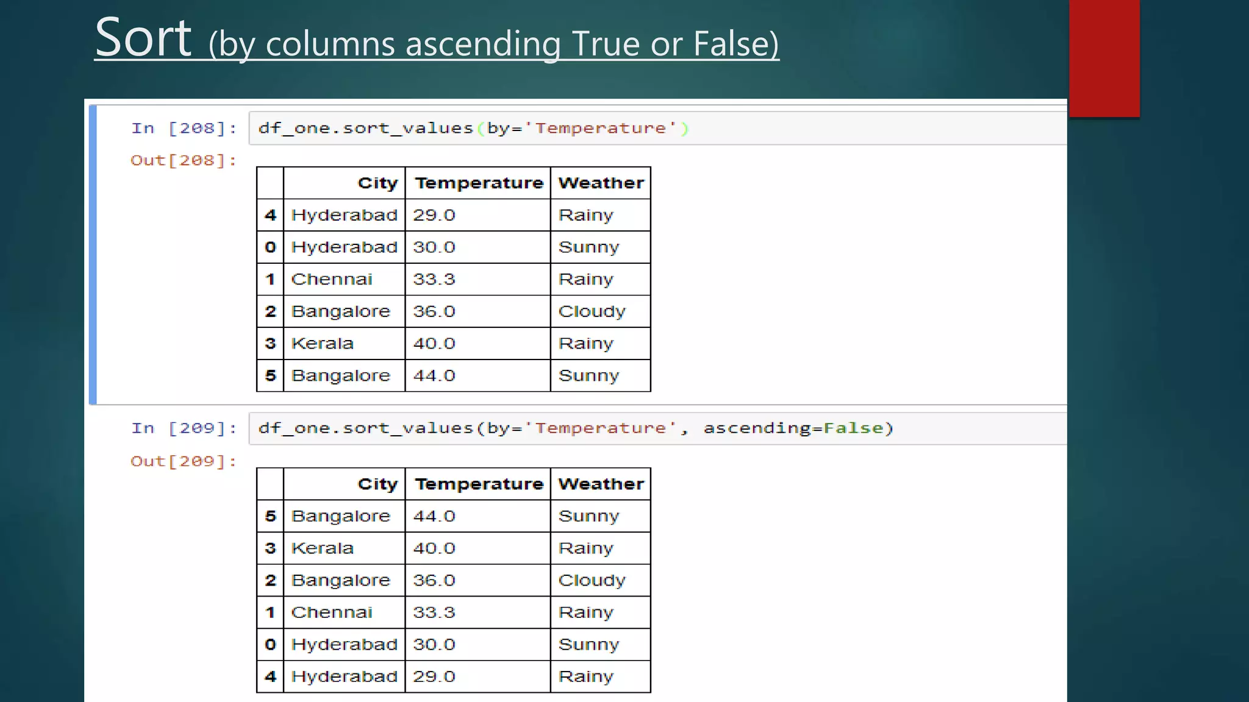This screenshot has width=1249, height=702.
Task: Click the 'In [208]:' prompt label
Action: click(184, 129)
